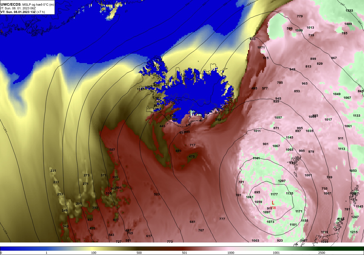Click the height value 1133

357,116
